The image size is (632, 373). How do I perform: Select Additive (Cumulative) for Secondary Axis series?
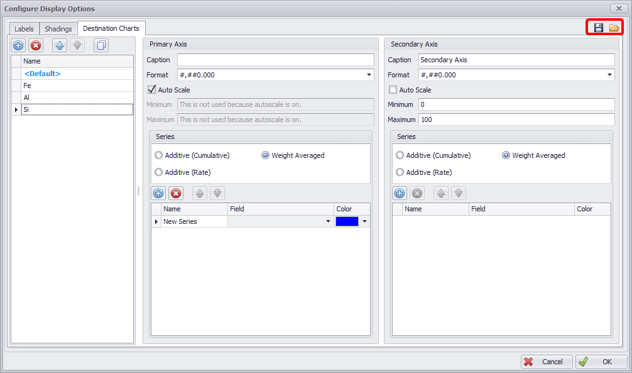coord(400,155)
